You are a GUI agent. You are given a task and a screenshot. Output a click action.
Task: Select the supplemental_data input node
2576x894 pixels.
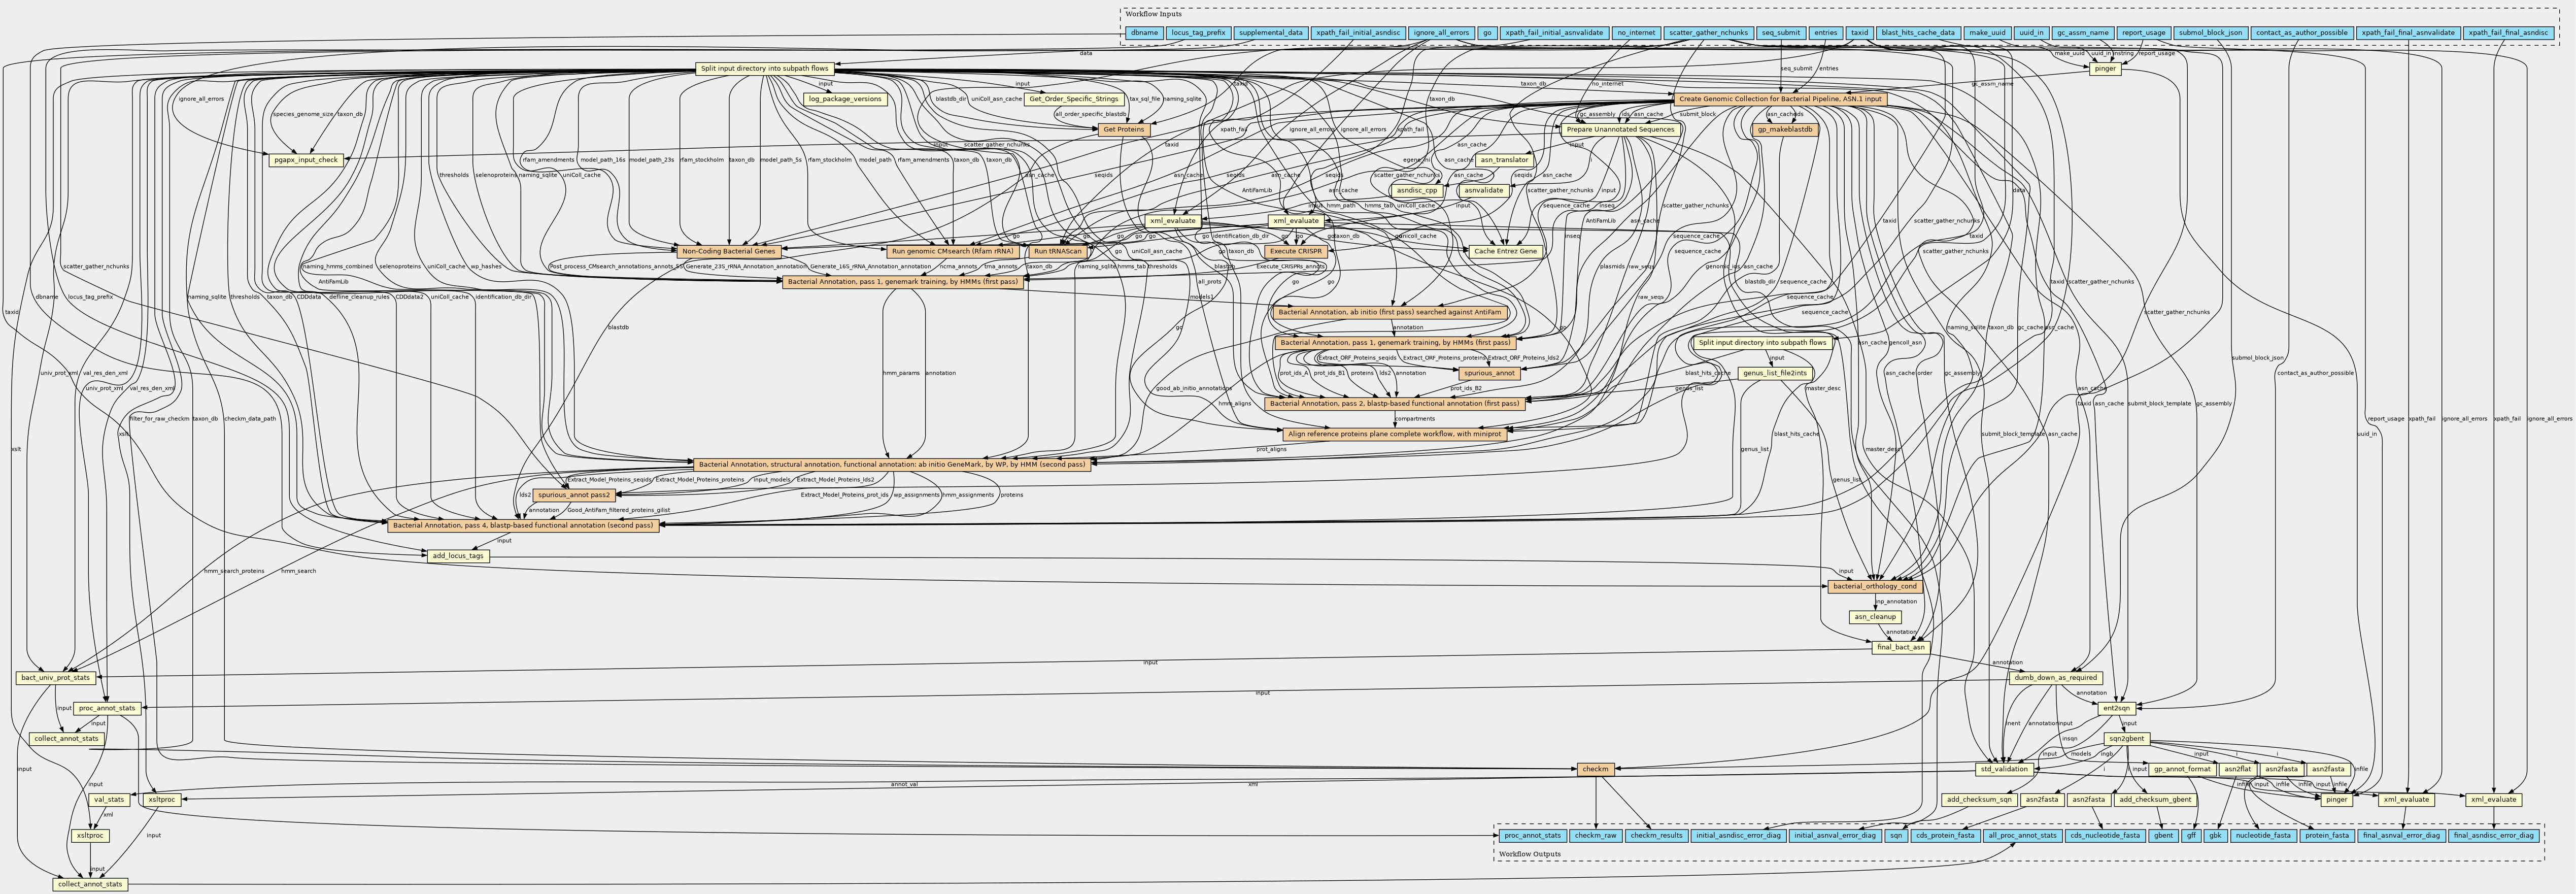(1270, 33)
